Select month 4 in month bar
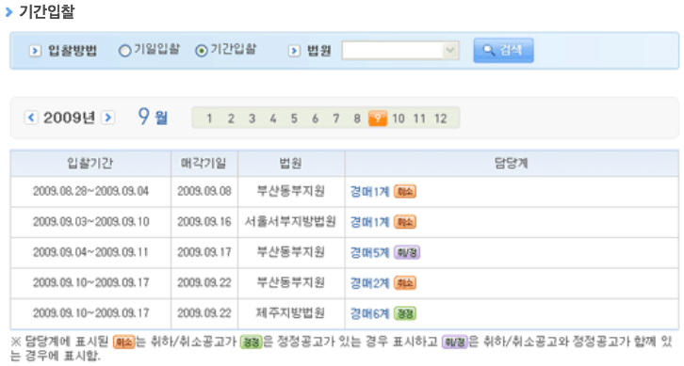The height and width of the screenshot is (366, 684). [x=272, y=119]
